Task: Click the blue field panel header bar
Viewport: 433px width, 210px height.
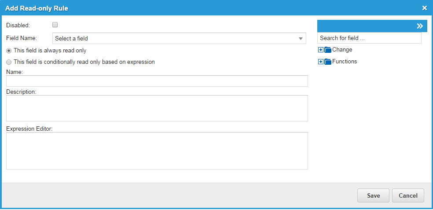Action: coord(365,26)
